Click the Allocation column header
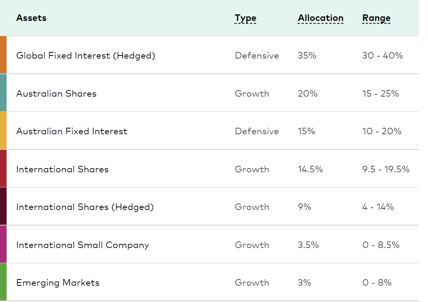Image resolution: width=428 pixels, height=302 pixels. (321, 18)
